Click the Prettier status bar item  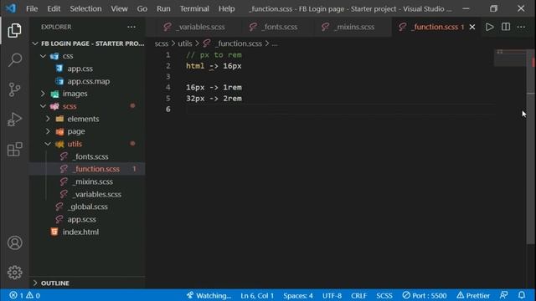coord(473,295)
